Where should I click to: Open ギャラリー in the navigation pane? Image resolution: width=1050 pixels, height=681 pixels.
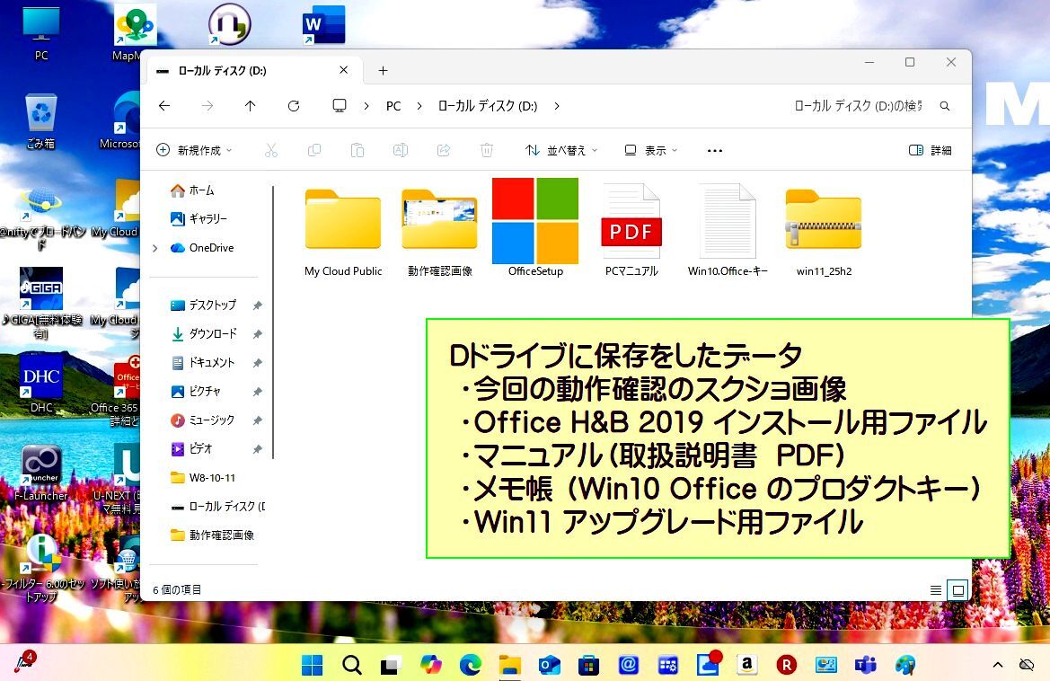pyautogui.click(x=199, y=218)
